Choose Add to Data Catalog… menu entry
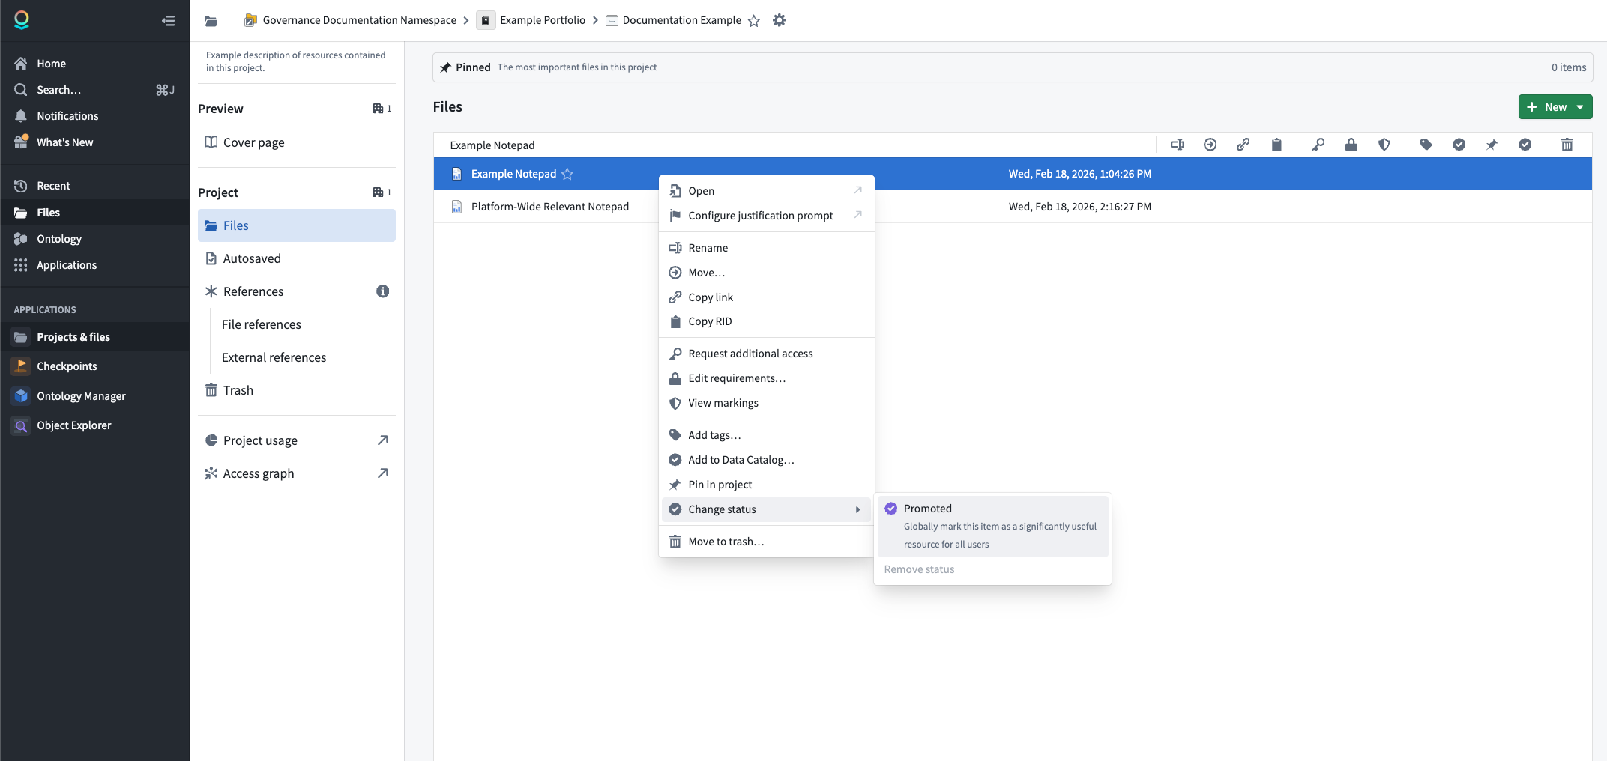 [x=766, y=460]
